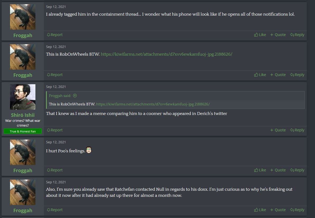This screenshot has width=315, height=218.
Task: View Shirō Ishii's avatar picture
Action: point(23,97)
